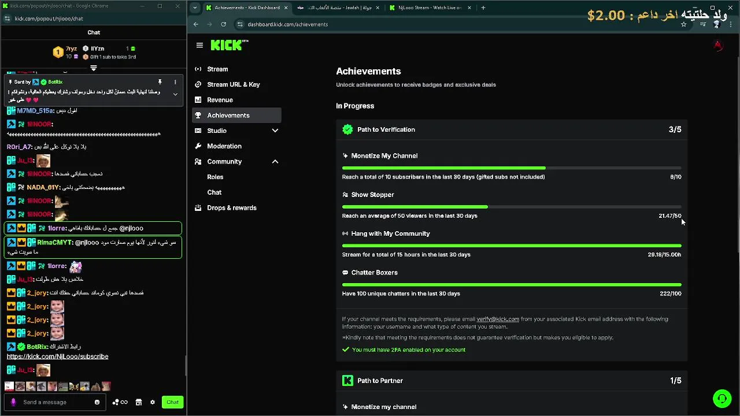Click the green Chat send button
The height and width of the screenshot is (416, 740).
coord(172,402)
